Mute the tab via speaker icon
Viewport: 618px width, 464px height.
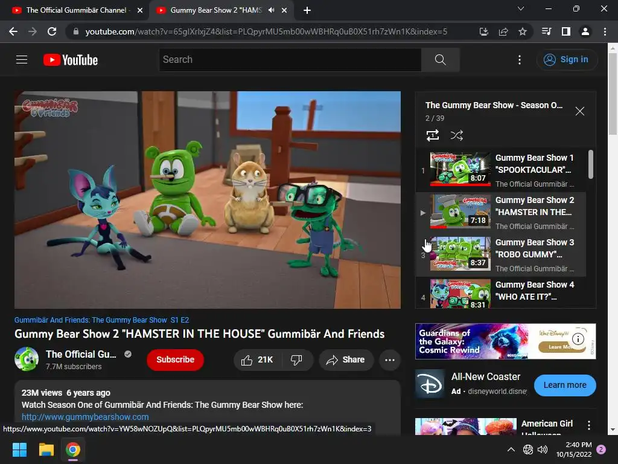tap(272, 10)
